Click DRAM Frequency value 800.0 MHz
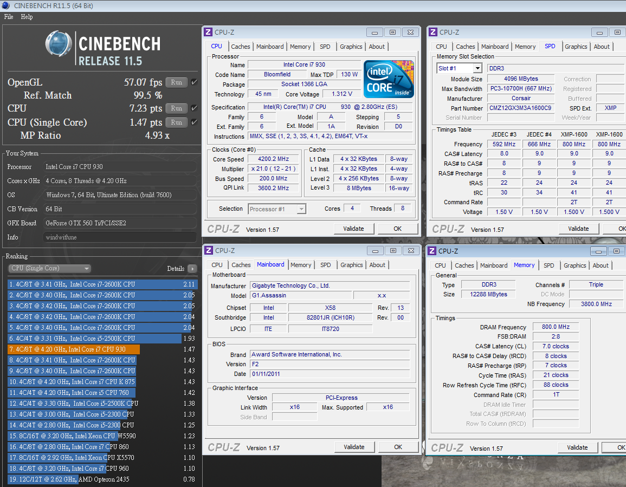The width and height of the screenshot is (626, 487). (x=556, y=327)
